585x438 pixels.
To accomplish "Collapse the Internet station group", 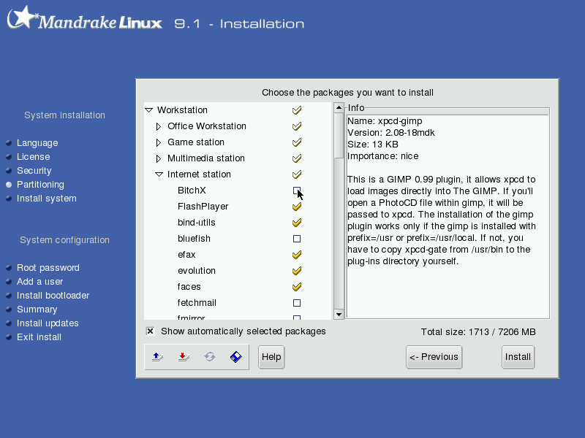I will pos(159,174).
